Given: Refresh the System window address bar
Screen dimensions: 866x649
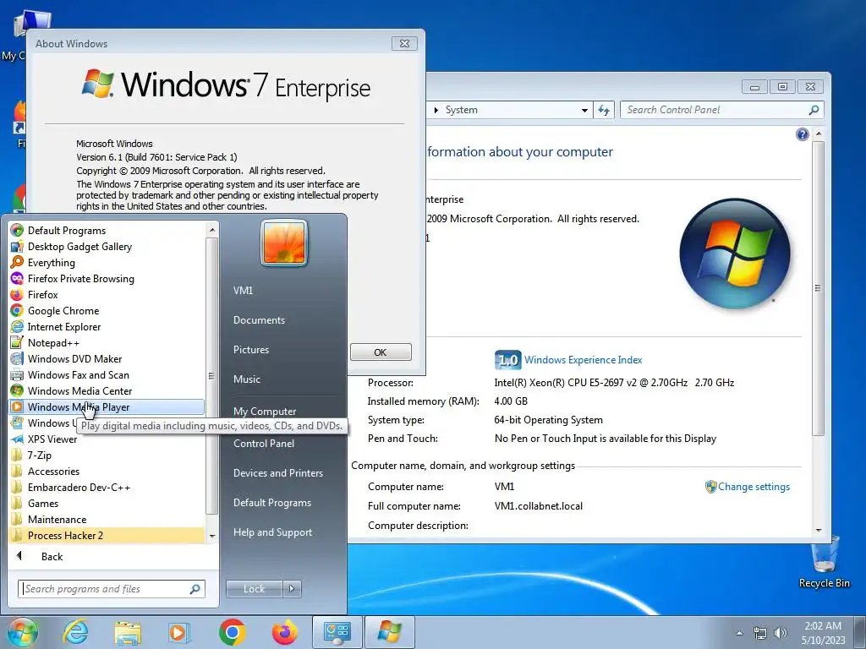Looking at the screenshot, I should click(604, 110).
